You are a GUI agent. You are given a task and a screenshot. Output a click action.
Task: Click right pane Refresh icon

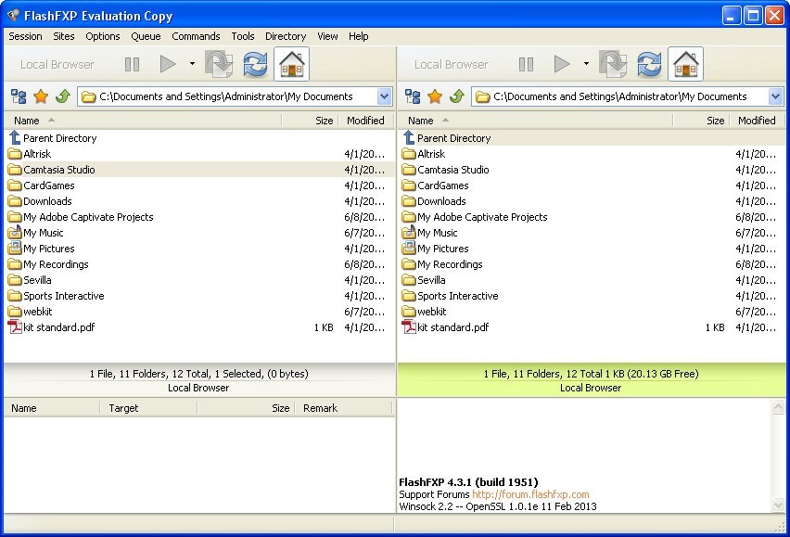click(649, 64)
